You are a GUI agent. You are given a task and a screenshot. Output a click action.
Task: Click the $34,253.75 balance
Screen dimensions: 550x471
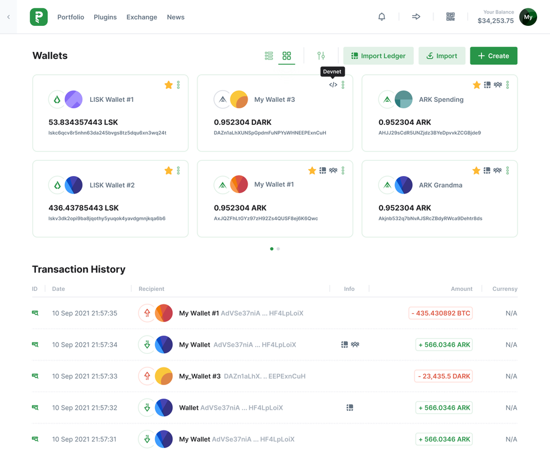pos(496,21)
